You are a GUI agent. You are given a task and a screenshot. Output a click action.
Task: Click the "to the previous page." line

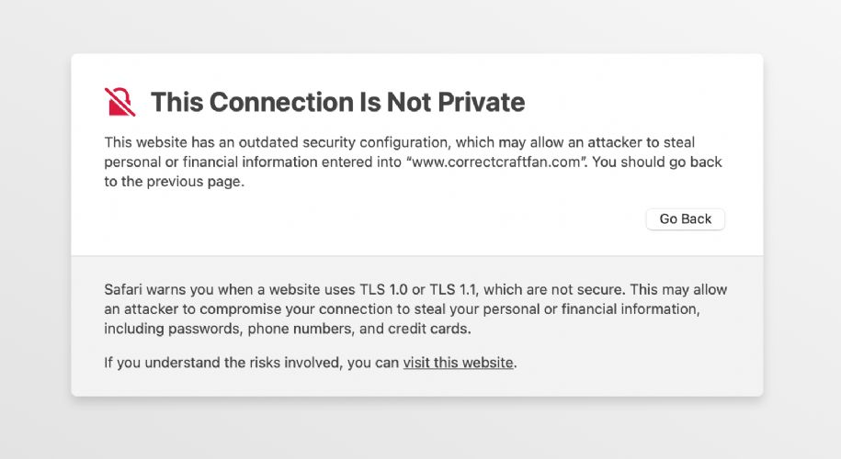(175, 182)
